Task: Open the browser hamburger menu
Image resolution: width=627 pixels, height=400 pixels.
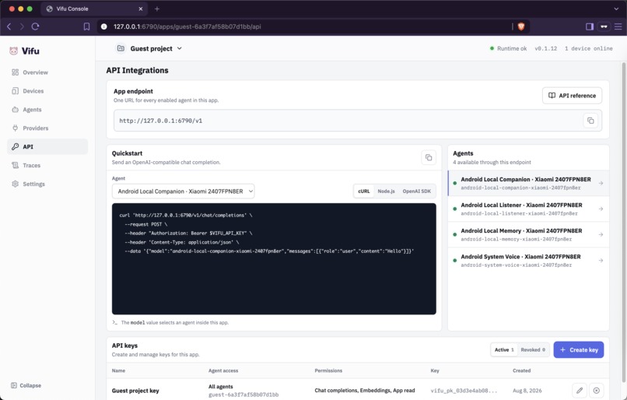Action: pos(618,26)
